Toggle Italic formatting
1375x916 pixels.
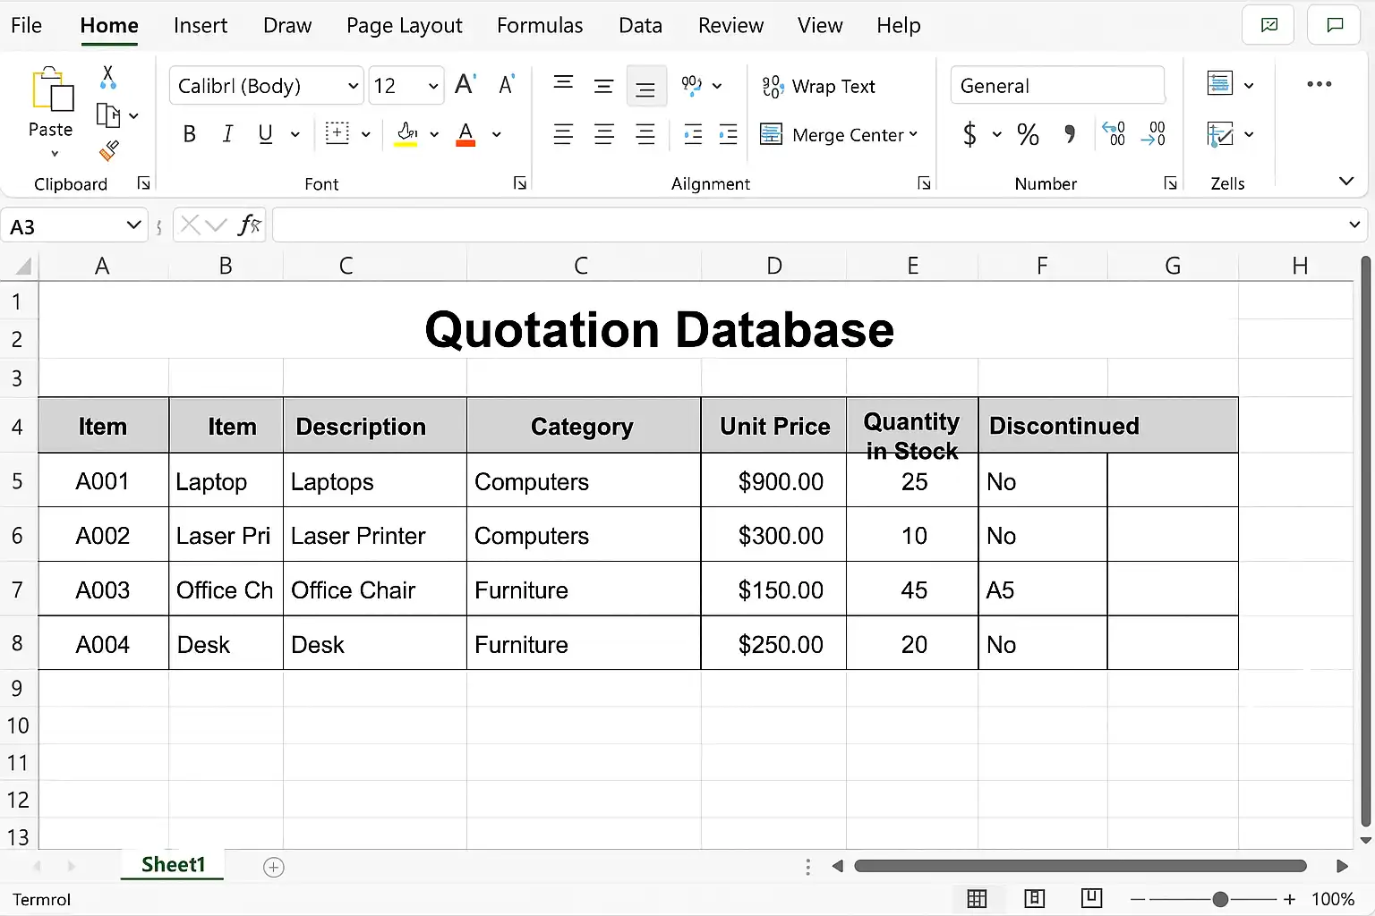tap(227, 134)
